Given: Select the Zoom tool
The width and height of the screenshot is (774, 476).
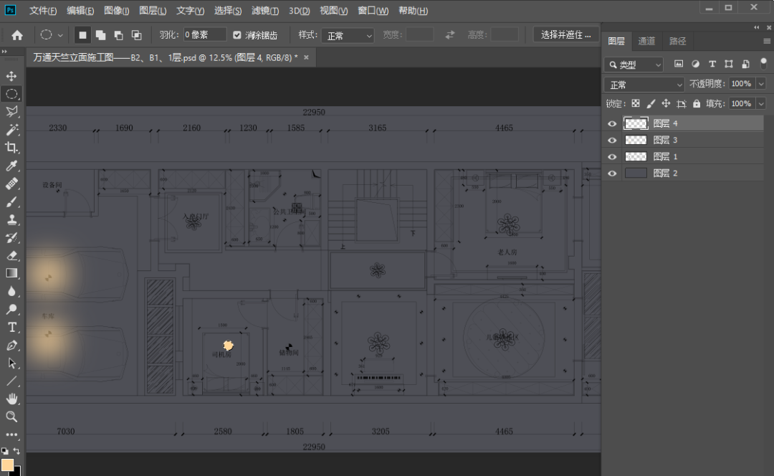Looking at the screenshot, I should (x=11, y=416).
